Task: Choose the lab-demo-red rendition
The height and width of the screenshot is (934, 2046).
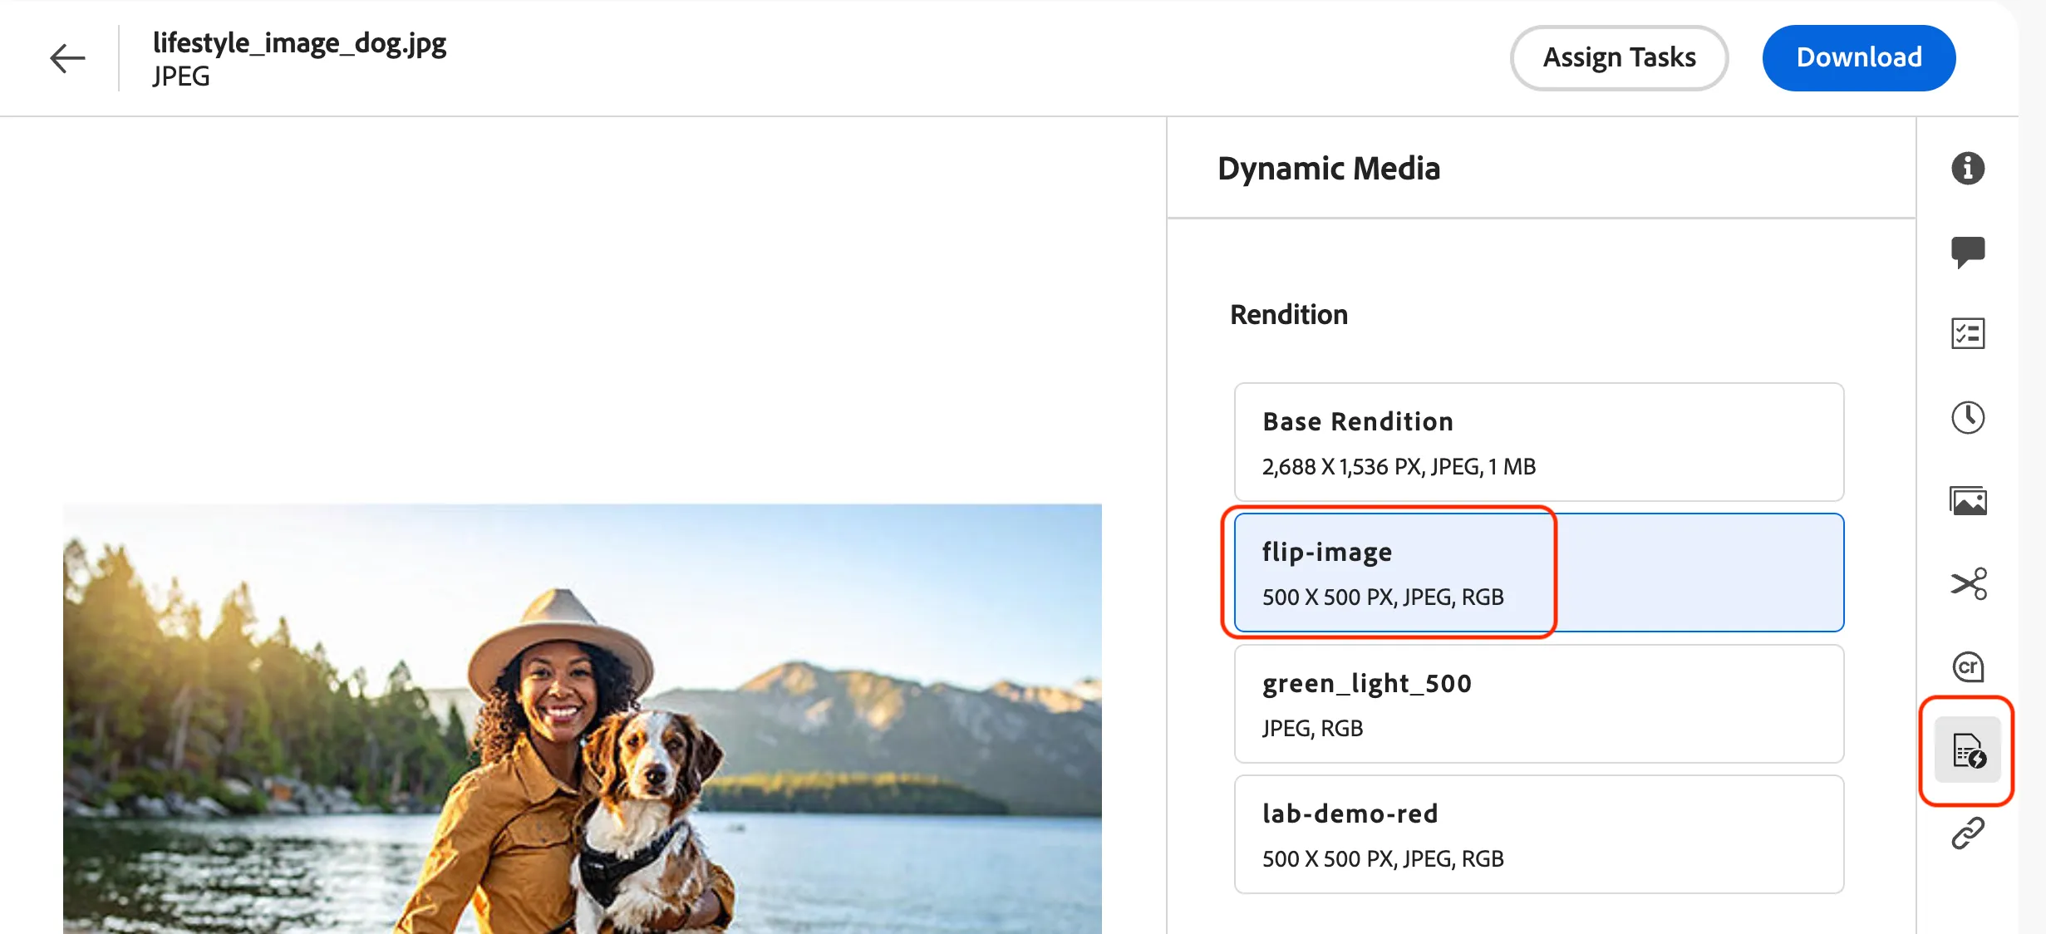Action: [x=1538, y=834]
